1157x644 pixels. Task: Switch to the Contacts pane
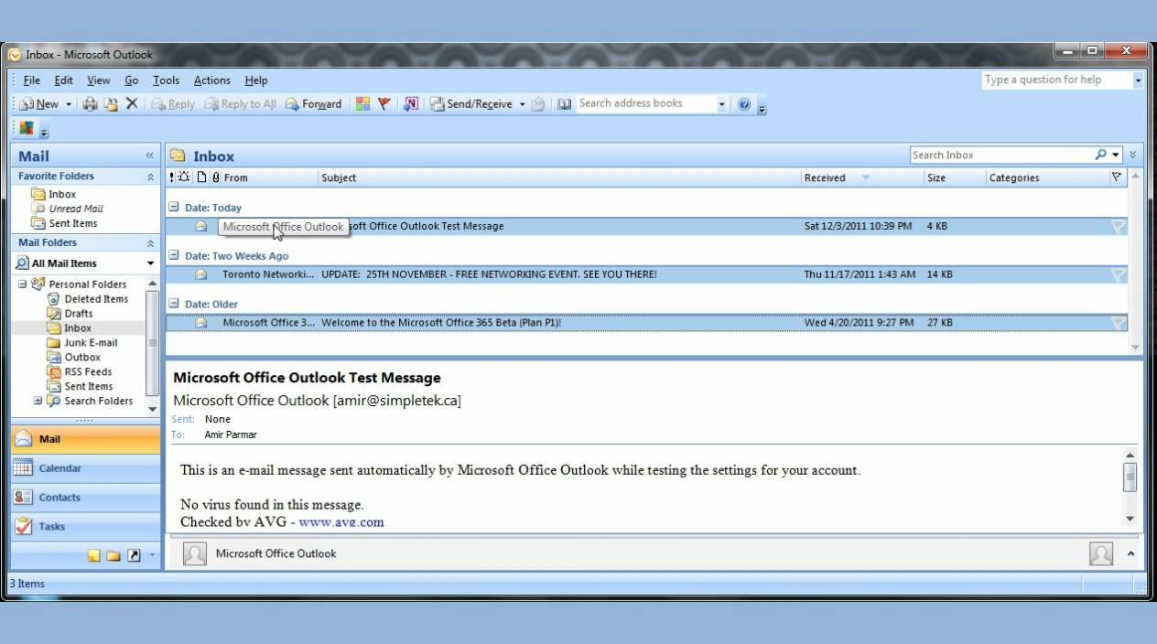85,498
